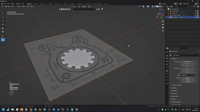Open the rotation Mode XYZ Euler dropdown
The width and height of the screenshot is (200, 112).
(187, 75)
